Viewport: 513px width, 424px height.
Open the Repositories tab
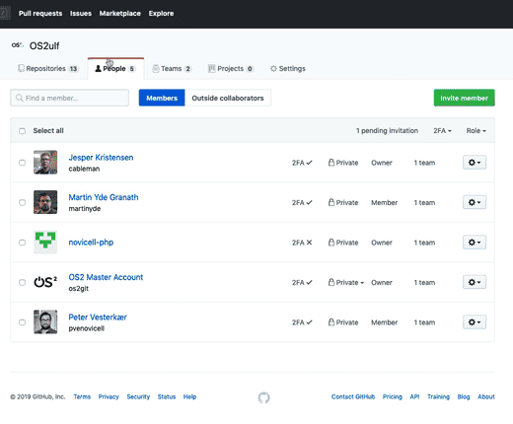[48, 69]
